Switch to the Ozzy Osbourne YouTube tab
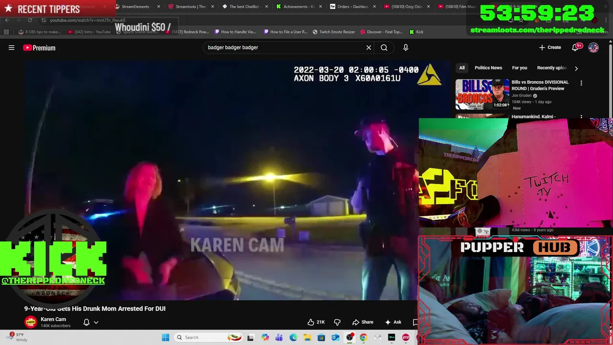This screenshot has width=613, height=345. 406,7
